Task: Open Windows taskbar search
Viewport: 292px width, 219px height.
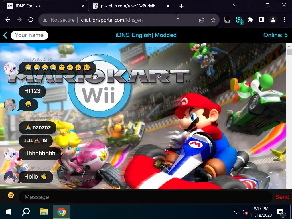Action: (26, 212)
